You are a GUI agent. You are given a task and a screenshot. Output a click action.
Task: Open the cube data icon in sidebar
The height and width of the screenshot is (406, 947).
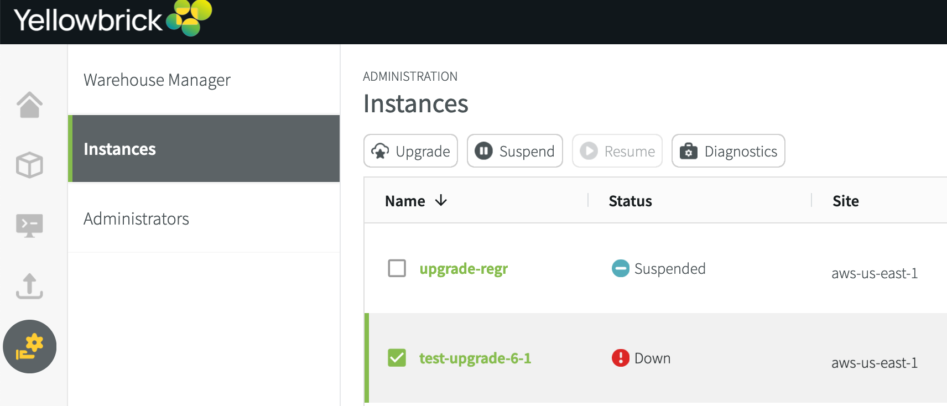pyautogui.click(x=29, y=165)
